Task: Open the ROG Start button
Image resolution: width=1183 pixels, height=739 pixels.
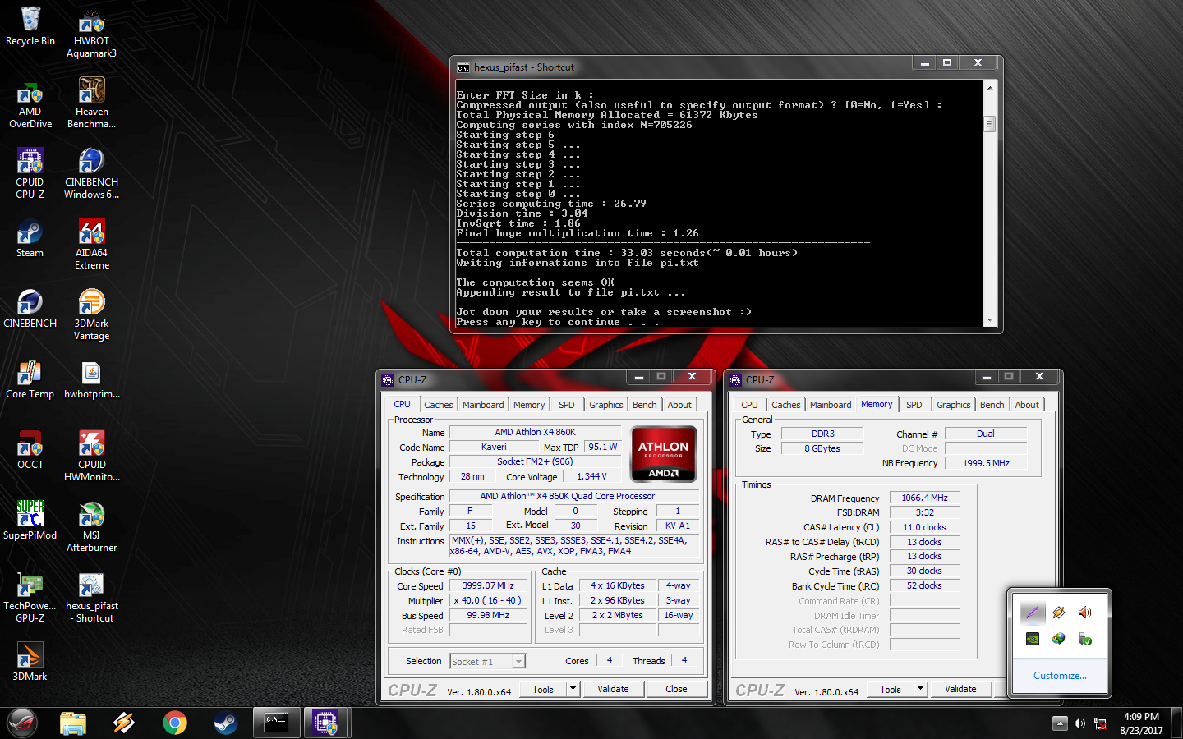Action: point(22,723)
